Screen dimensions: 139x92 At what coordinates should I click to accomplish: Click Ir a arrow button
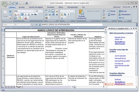click(x=121, y=18)
